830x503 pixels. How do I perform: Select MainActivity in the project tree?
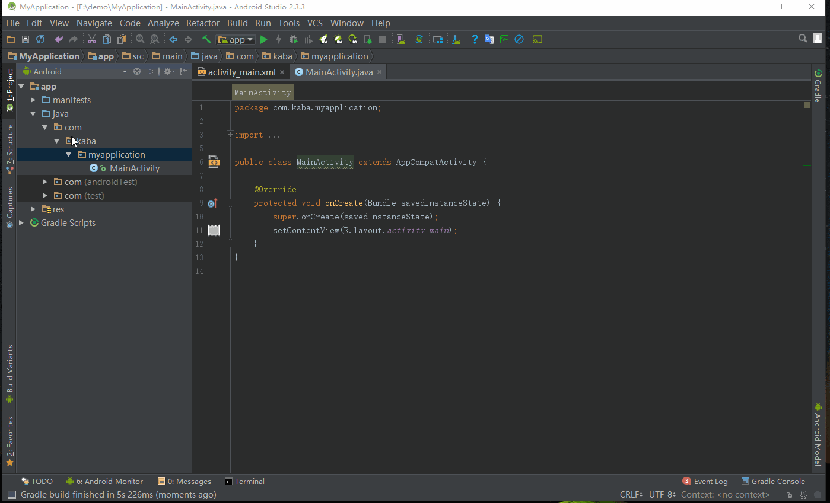click(x=135, y=168)
